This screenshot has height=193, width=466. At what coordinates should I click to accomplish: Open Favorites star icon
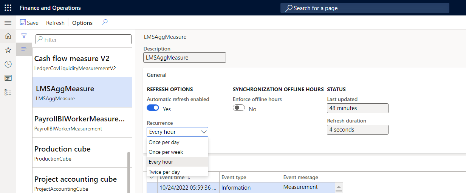[8, 50]
